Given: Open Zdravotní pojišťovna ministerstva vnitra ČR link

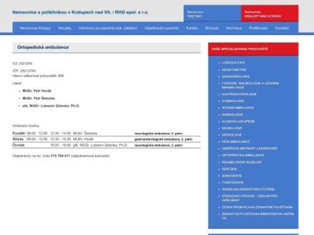Looking at the screenshot, I should click(x=258, y=216).
